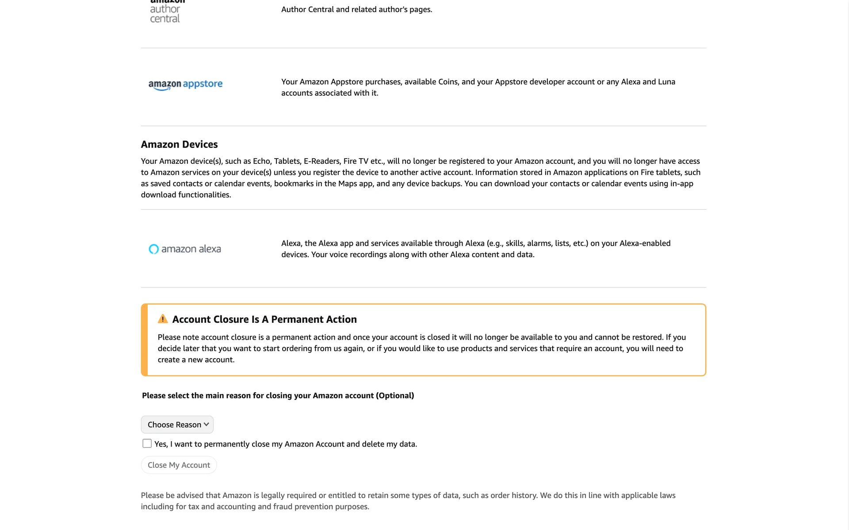The height and width of the screenshot is (530, 849).
Task: Click the Amazon Appstore logo
Action: click(x=185, y=84)
